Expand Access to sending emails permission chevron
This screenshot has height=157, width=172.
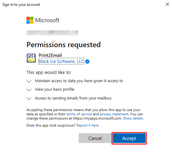point(29,98)
